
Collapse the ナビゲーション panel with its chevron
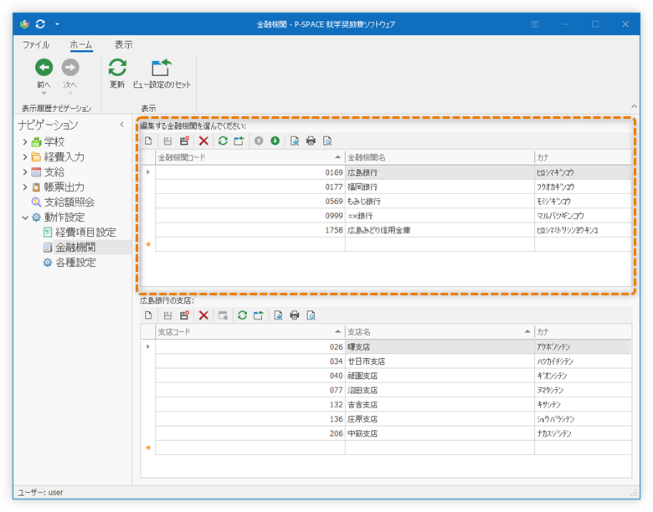click(x=121, y=125)
